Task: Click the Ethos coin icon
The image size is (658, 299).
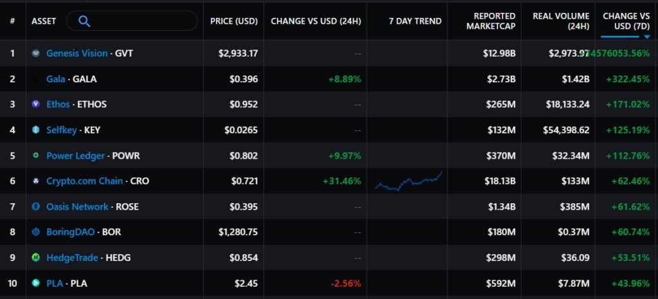Action: point(37,104)
